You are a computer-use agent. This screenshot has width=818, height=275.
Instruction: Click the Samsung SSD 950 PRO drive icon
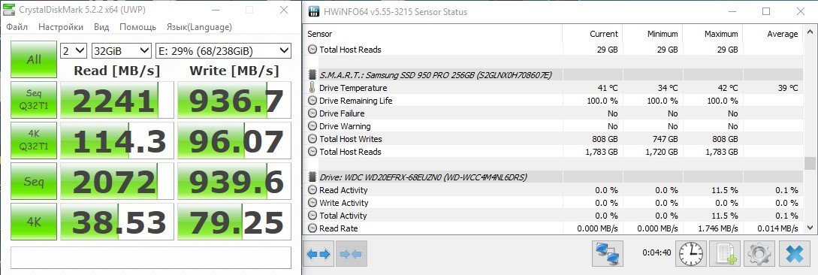(x=312, y=74)
